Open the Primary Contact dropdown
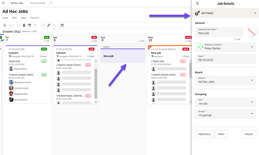This screenshot has width=259, height=155. point(225,47)
